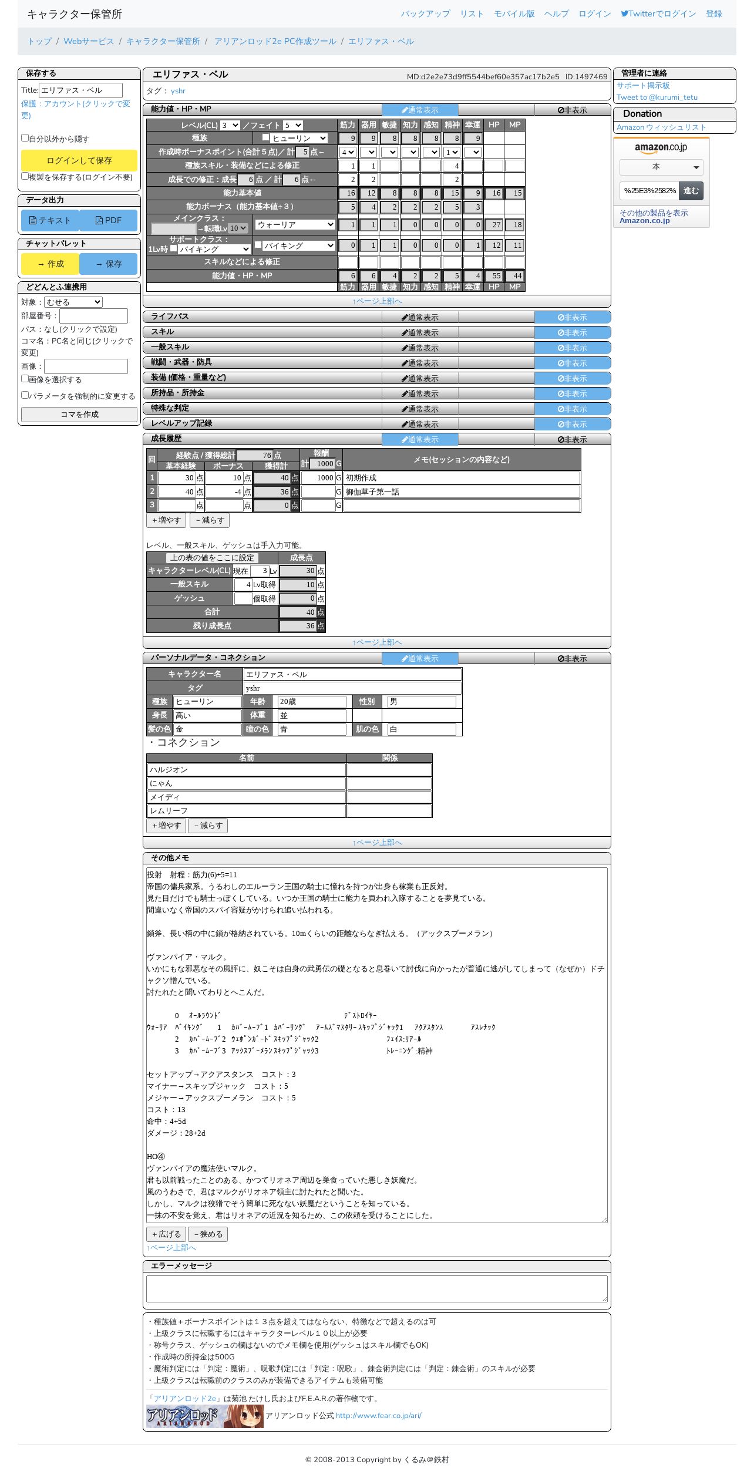Click the ハルジオン connection name field
The height and width of the screenshot is (1478, 754).
pyautogui.click(x=247, y=770)
